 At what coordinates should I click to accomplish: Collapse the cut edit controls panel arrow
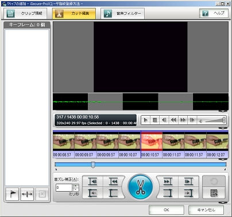point(223,203)
